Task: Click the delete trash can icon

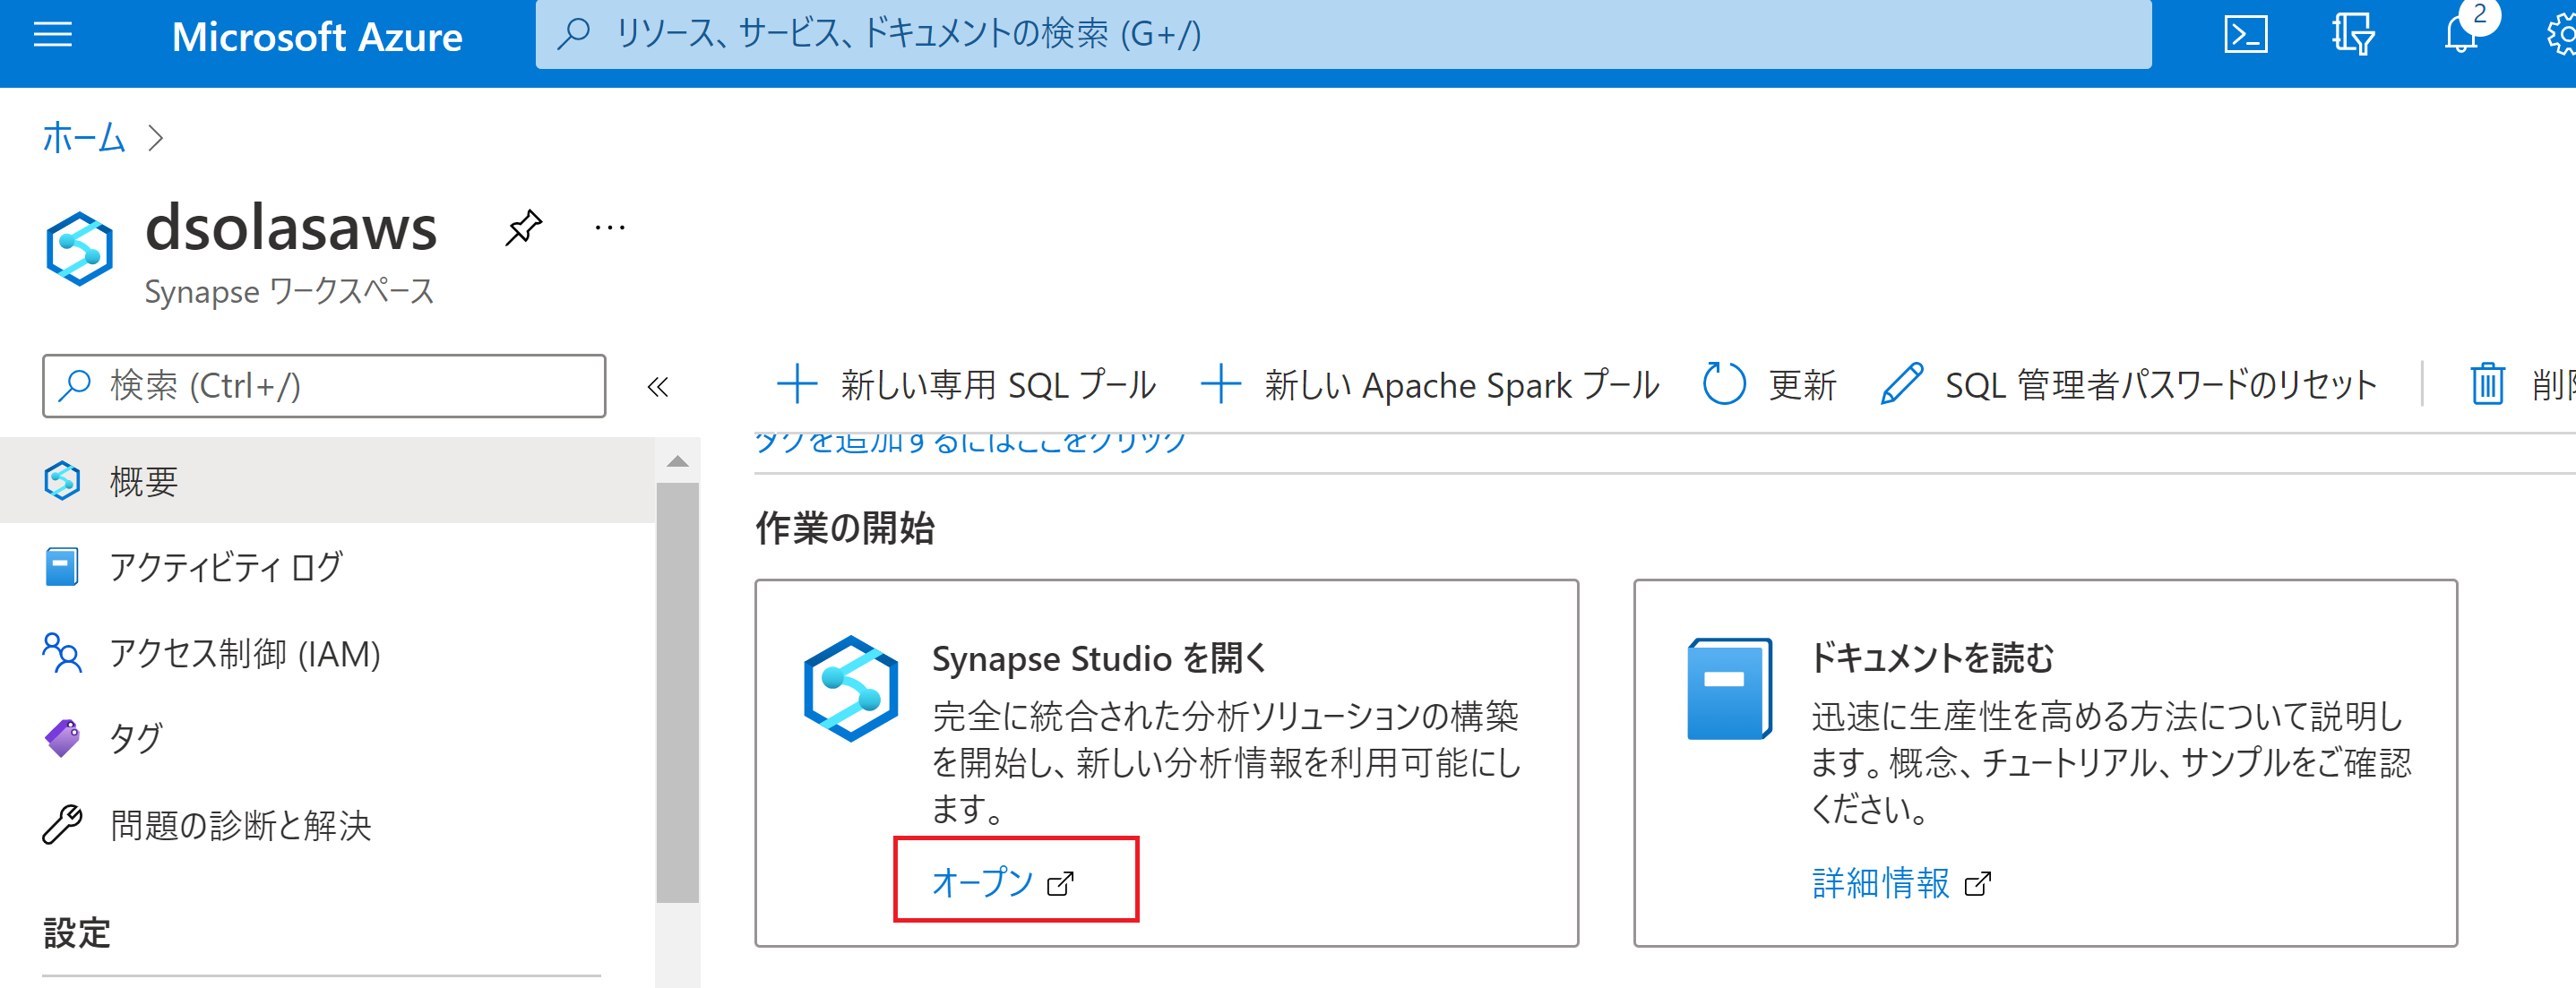Action: tap(2487, 384)
